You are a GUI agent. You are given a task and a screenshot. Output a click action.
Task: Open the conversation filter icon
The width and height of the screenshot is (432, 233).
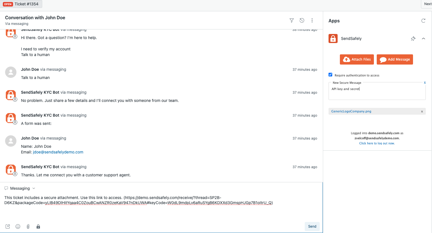click(291, 20)
